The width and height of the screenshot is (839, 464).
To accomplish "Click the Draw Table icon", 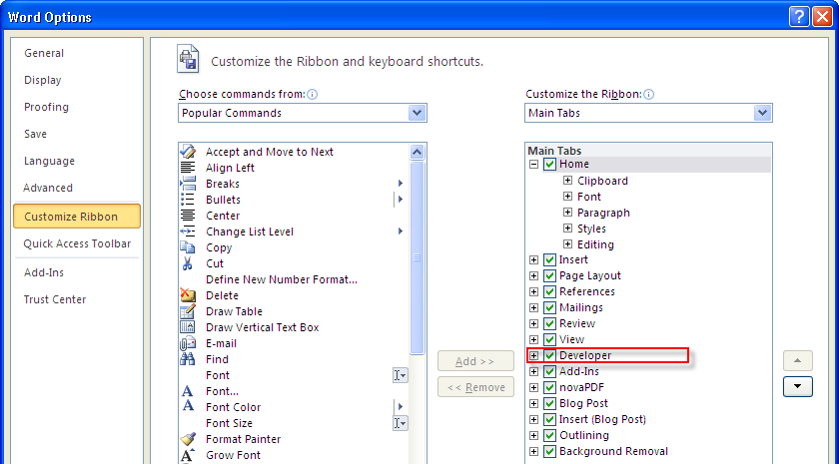I will coord(188,311).
